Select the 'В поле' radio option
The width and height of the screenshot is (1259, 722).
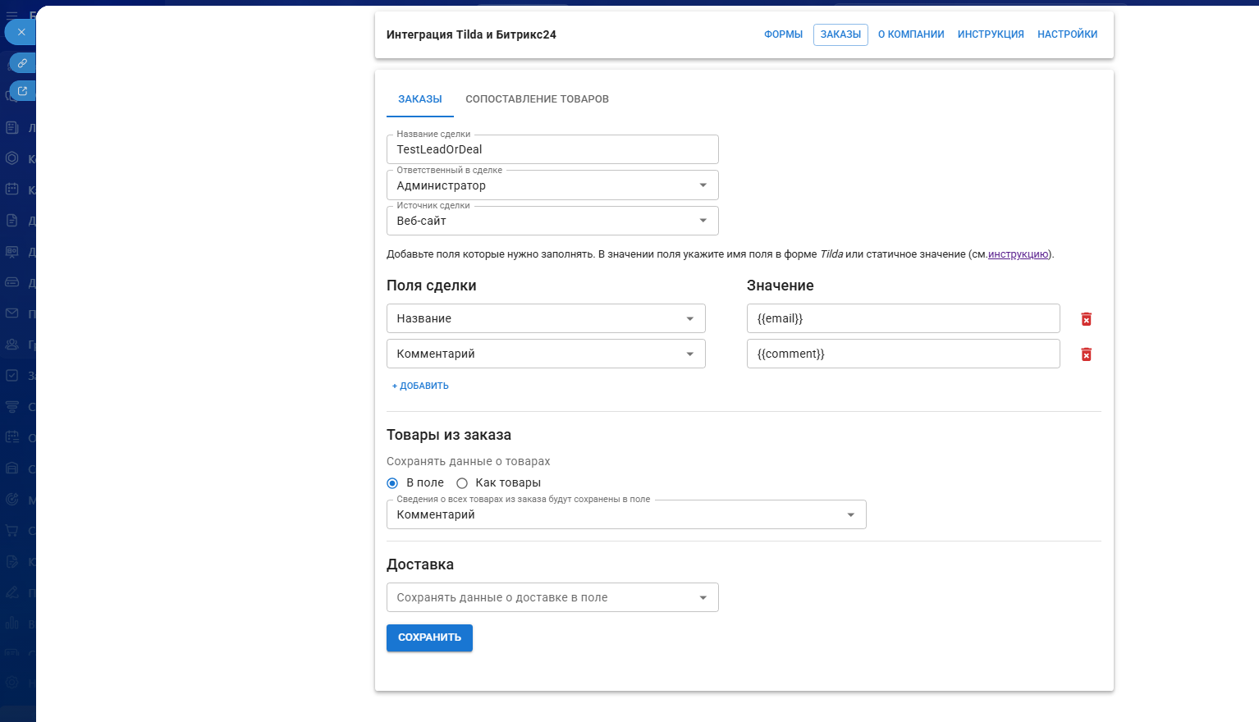coord(392,483)
